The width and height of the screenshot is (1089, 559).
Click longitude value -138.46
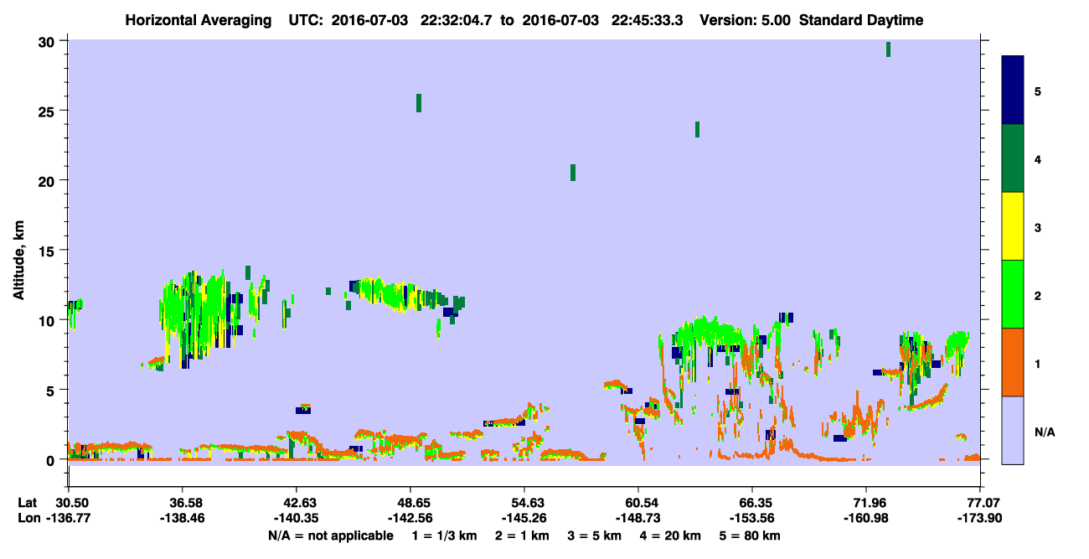[182, 519]
